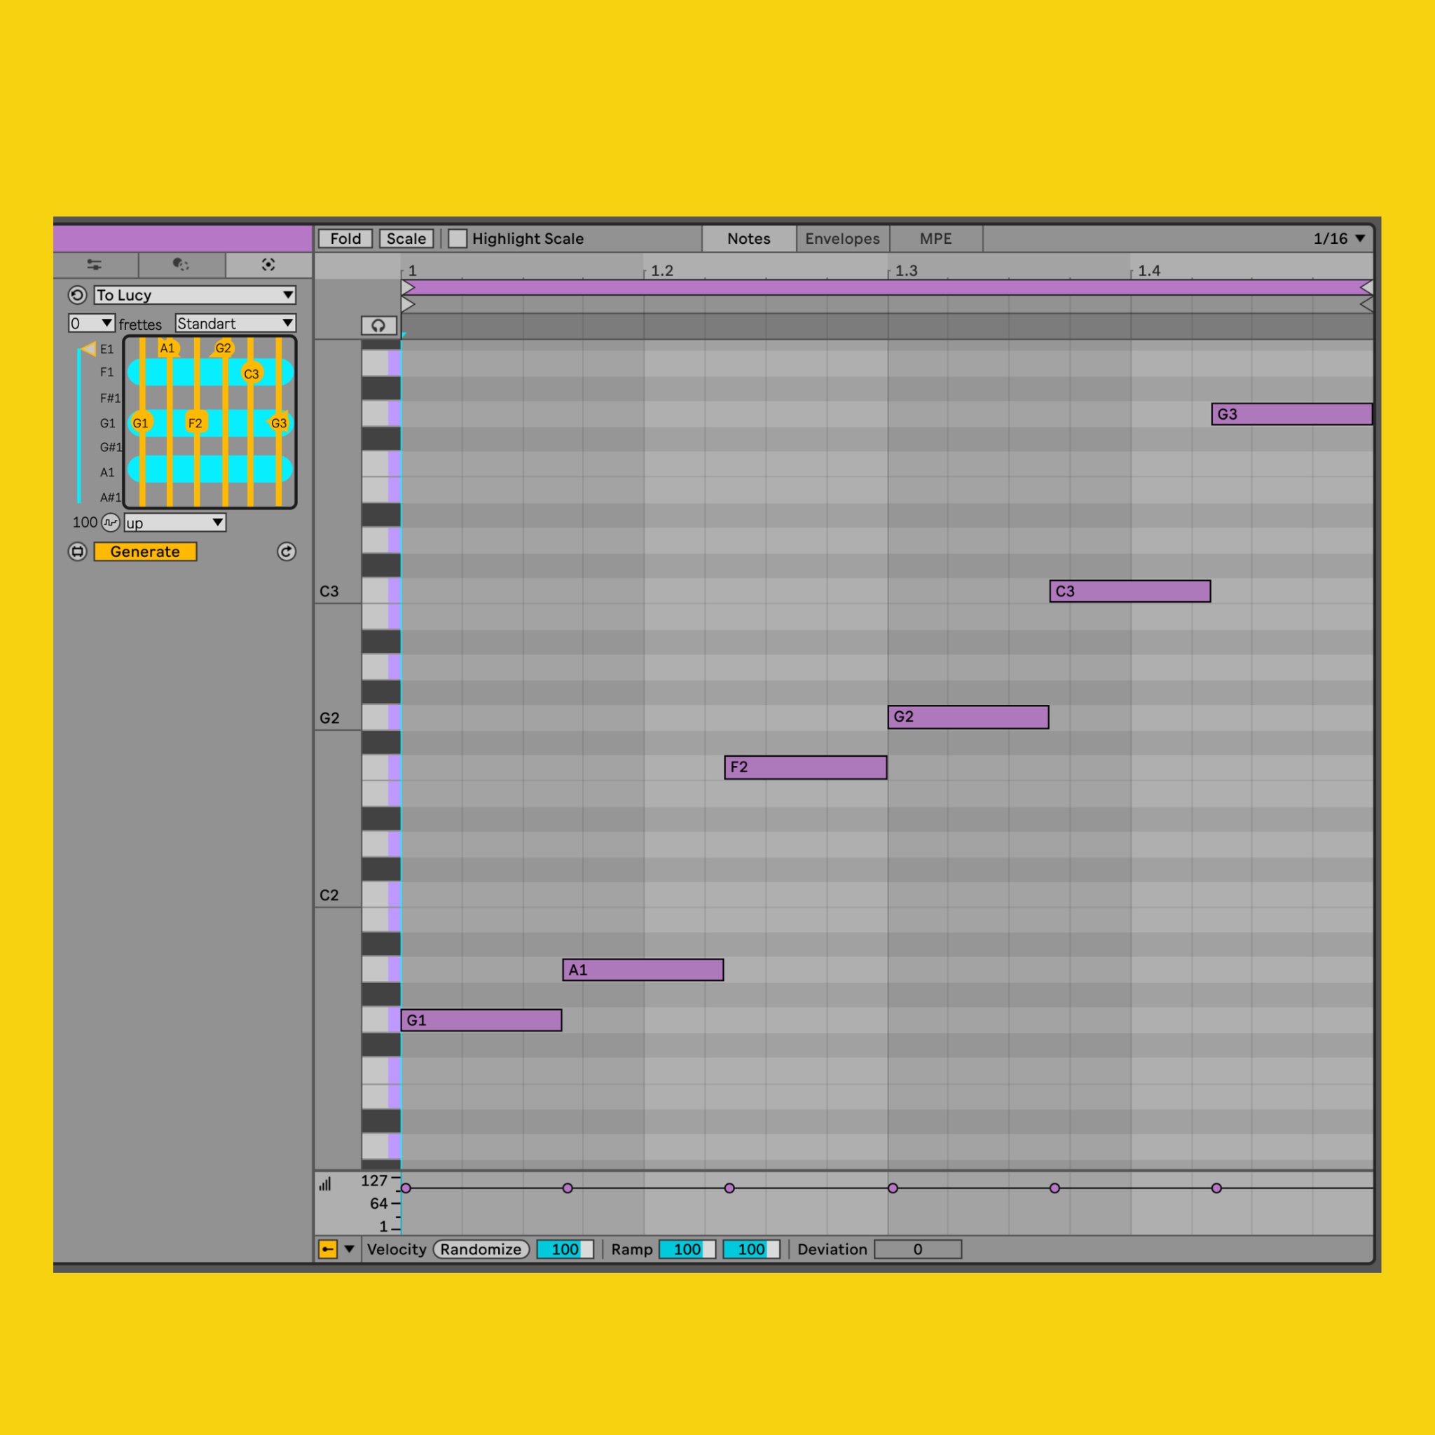Open the transform tools tab icon

pos(181,264)
